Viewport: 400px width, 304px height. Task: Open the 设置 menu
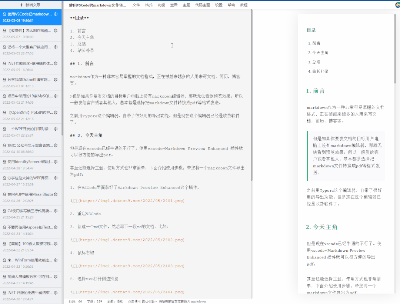(219, 5)
